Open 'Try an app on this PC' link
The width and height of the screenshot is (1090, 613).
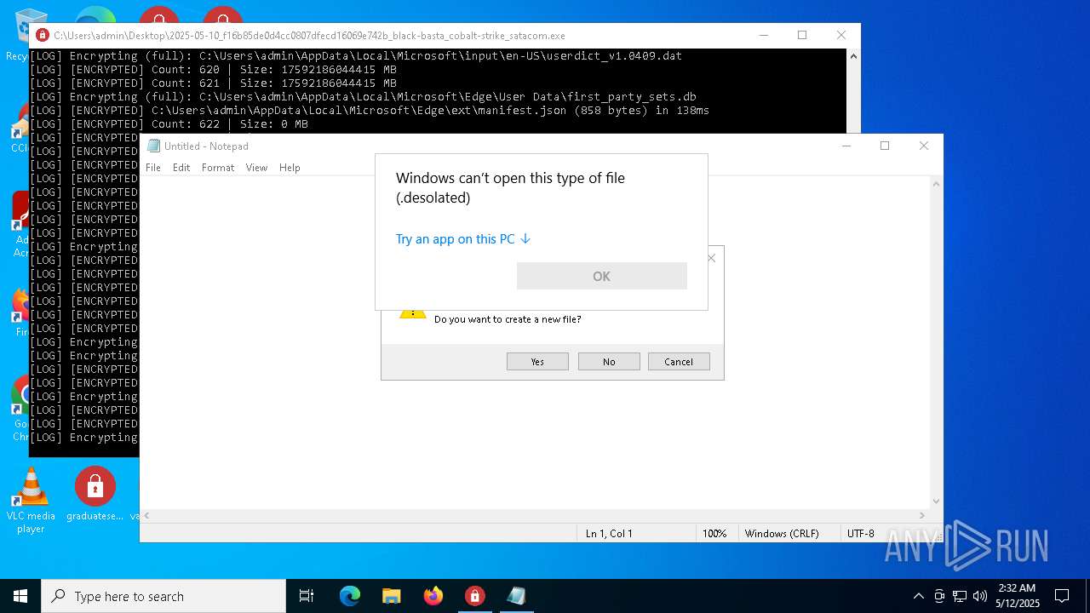pos(463,239)
